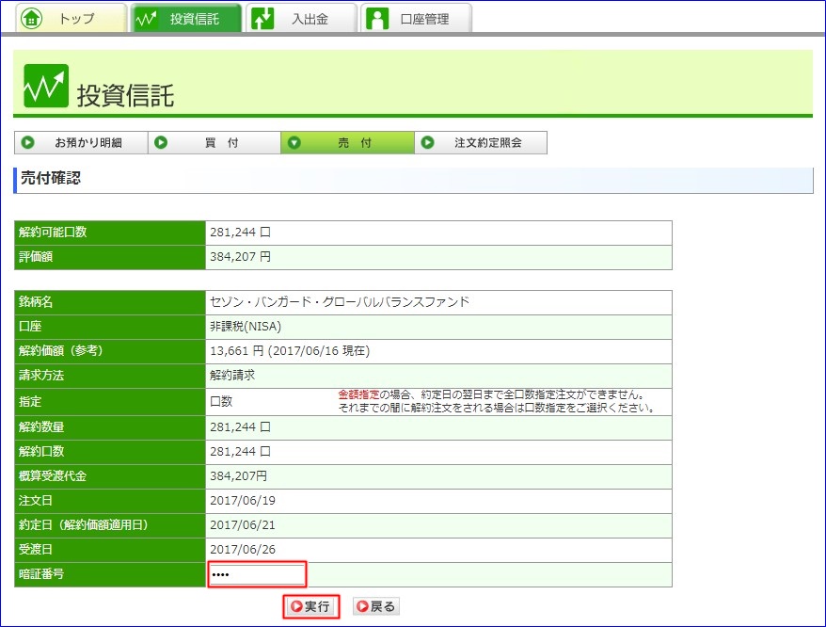
Task: Click settlement date 2017/06/26
Action: click(243, 550)
